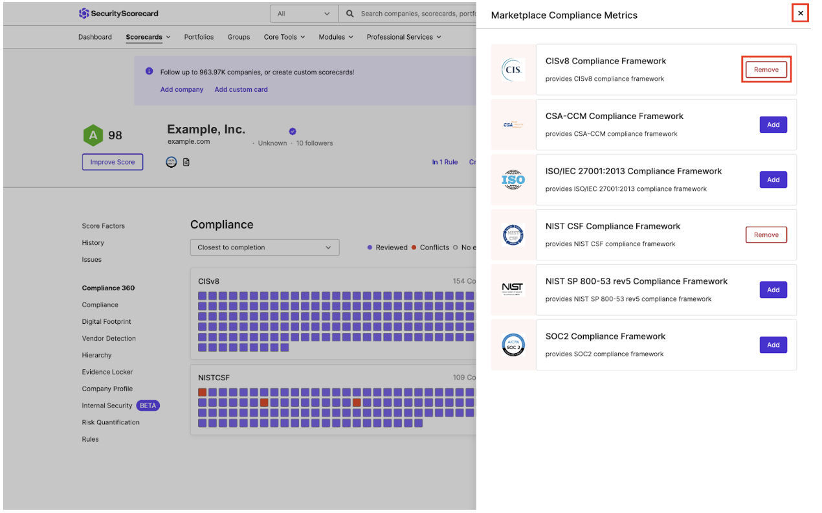Click the CISv8 card title in Compliance
The image size is (822, 513).
tap(208, 281)
